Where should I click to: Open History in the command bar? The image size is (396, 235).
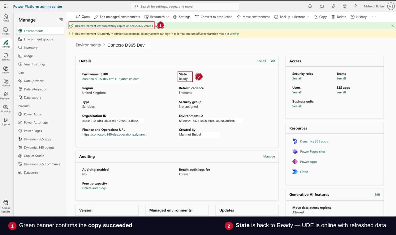[359, 17]
